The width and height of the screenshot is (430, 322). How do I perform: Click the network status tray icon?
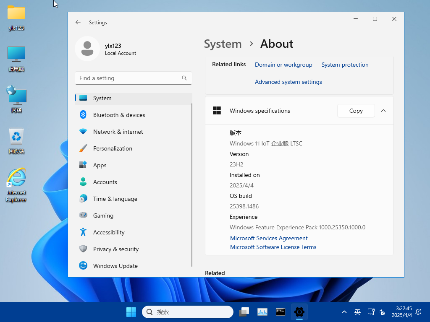click(371, 312)
